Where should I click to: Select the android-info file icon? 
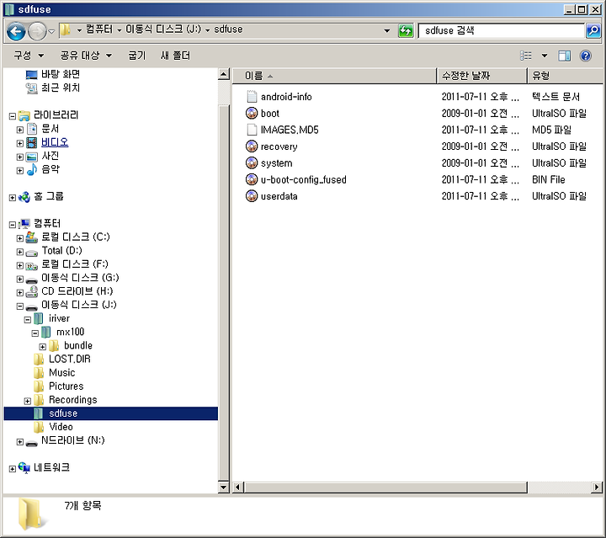click(x=252, y=97)
